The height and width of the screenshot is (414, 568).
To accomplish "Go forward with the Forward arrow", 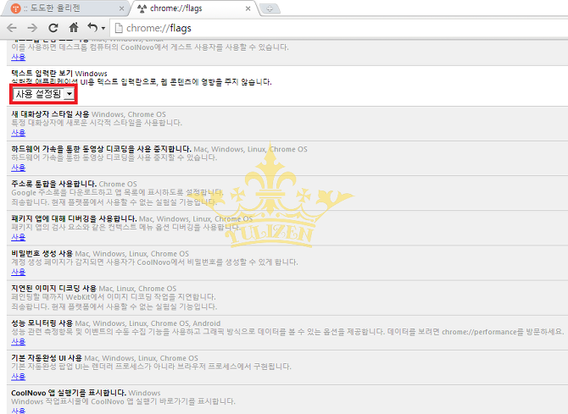I will [32, 28].
